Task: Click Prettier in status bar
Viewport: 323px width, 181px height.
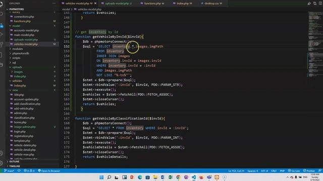Action: 309,171
